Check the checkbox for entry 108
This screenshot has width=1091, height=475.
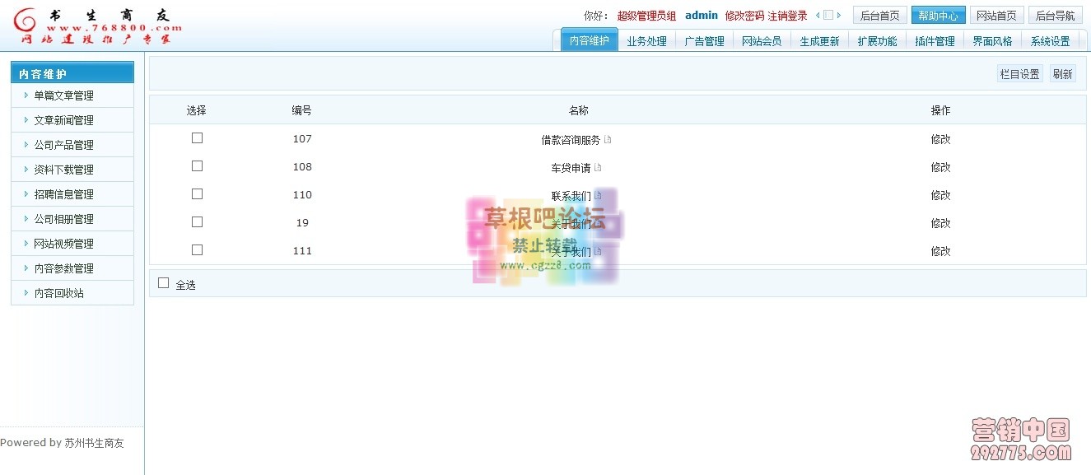pyautogui.click(x=197, y=165)
